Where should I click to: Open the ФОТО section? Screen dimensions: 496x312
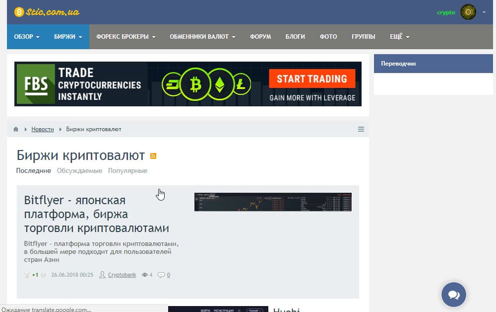coord(328,37)
